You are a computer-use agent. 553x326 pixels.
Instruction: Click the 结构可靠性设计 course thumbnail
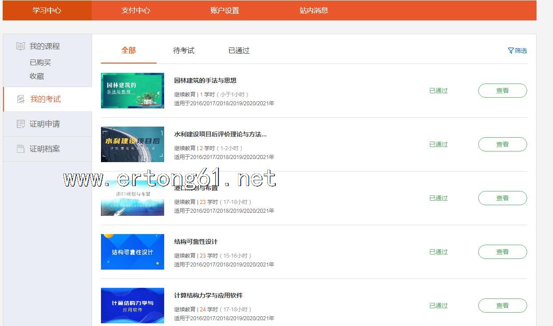(x=133, y=252)
